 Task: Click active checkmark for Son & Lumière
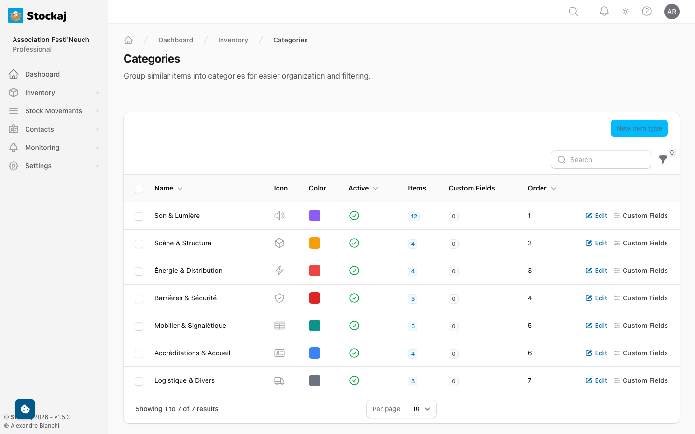tap(354, 216)
